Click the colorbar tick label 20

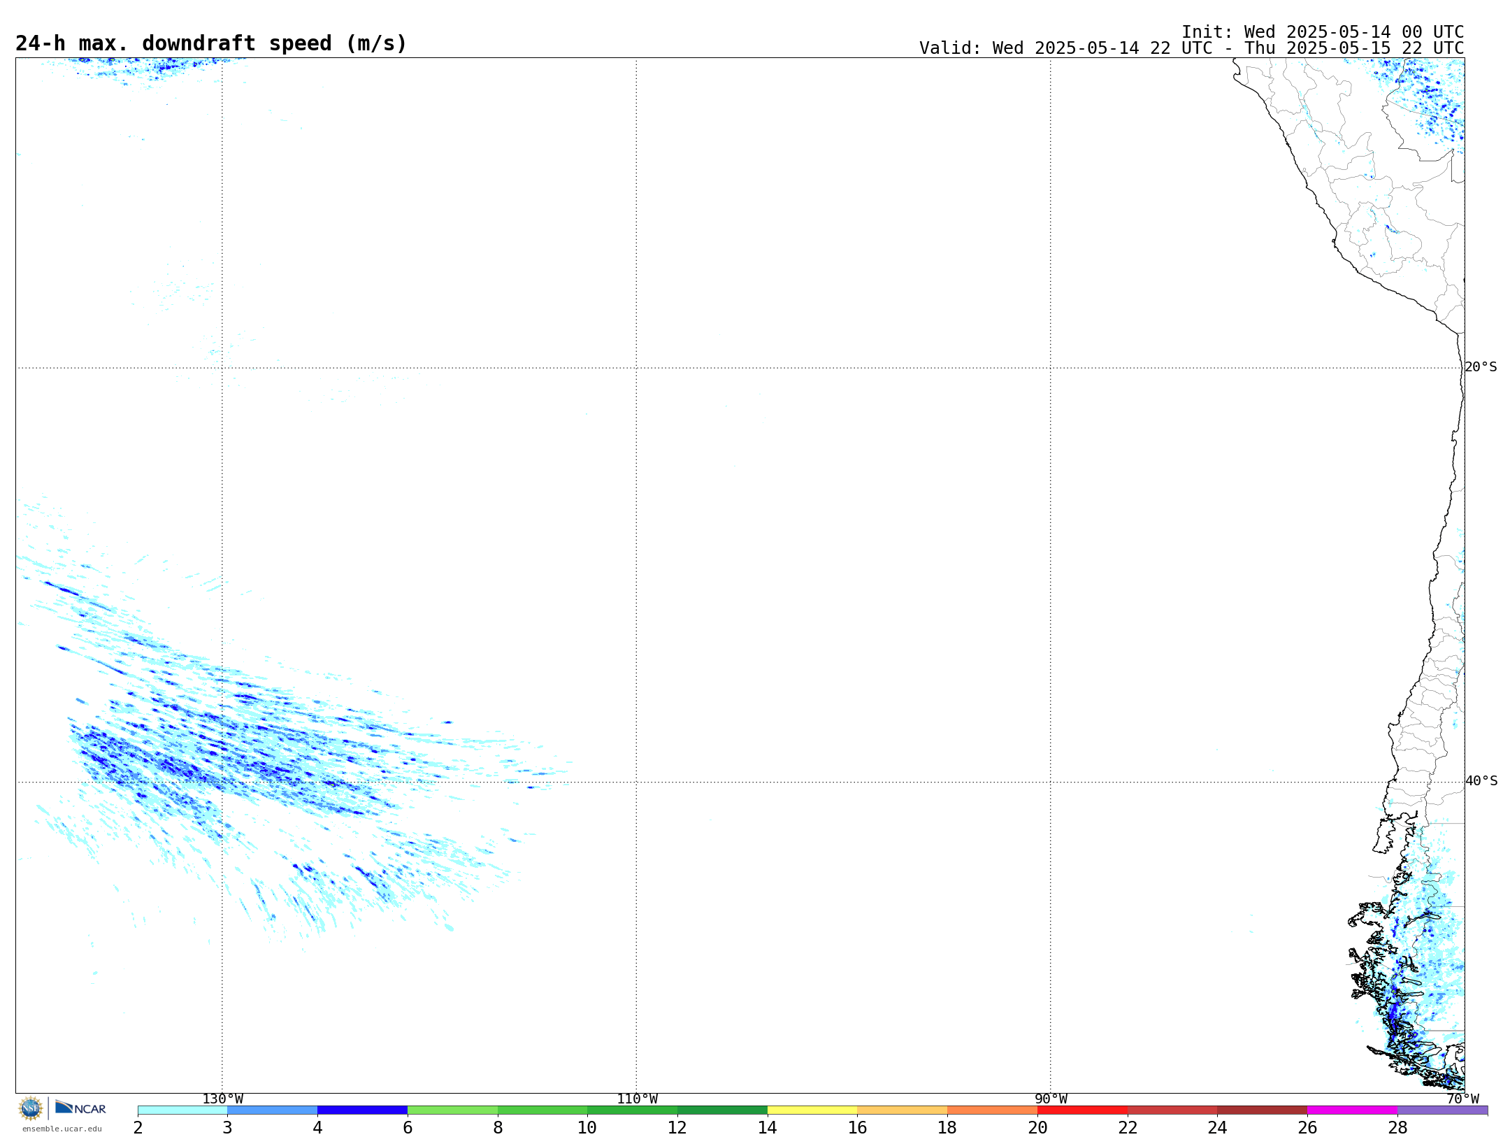[1037, 1128]
